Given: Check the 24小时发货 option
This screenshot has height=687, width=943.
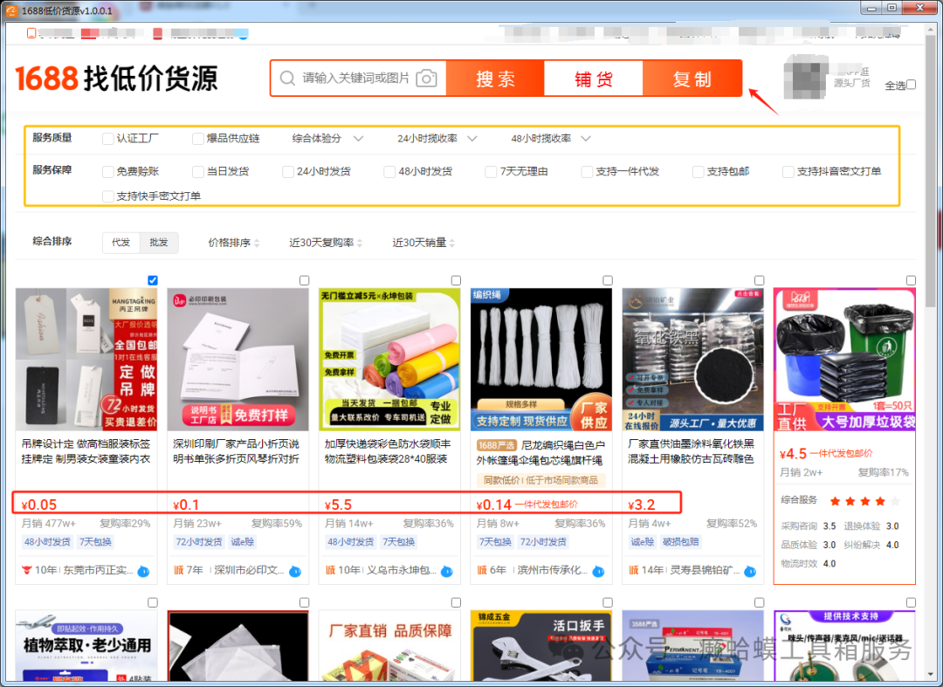Looking at the screenshot, I should point(288,172).
